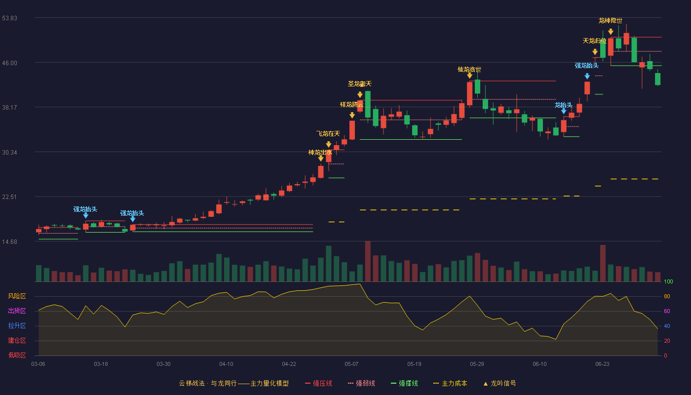This screenshot has height=395, width=691.
Task: Click the blue 强龙抬头 arrow in June
Action: click(587, 76)
